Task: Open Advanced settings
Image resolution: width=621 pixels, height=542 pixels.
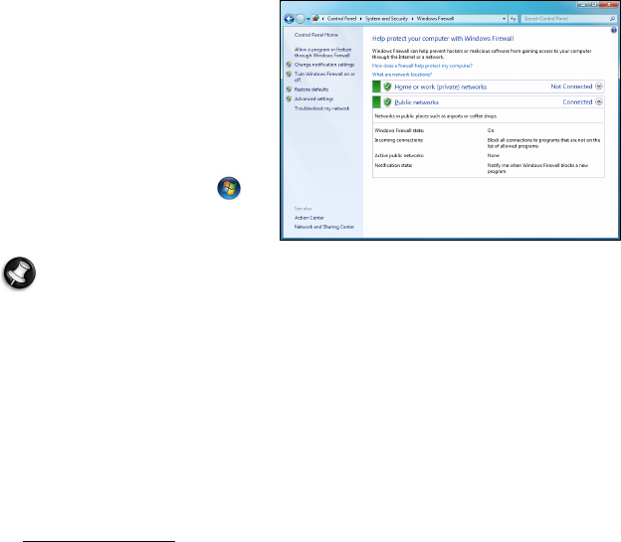Action: pyautogui.click(x=313, y=99)
